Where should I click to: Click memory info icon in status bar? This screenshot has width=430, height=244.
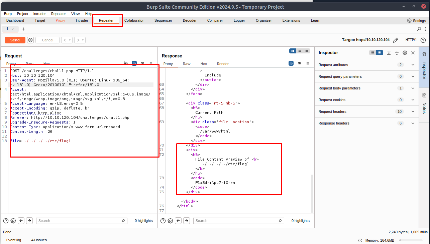pyautogui.click(x=360, y=240)
